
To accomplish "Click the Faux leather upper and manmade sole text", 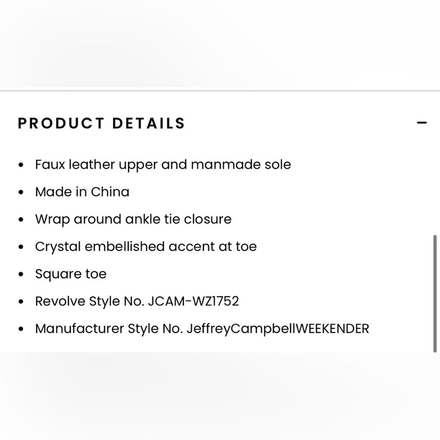I will point(163,165).
